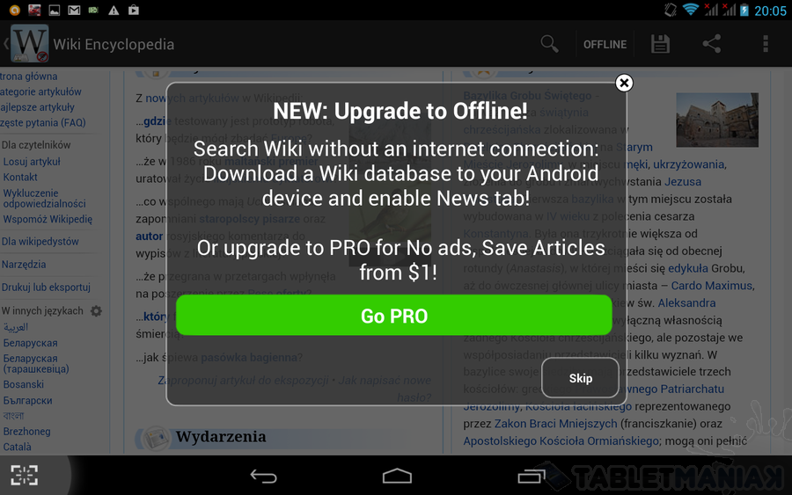Open the basilica photo thumbnail
This screenshot has width=792, height=495.
tap(716, 120)
